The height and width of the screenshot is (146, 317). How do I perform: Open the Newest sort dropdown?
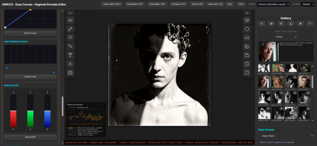pyautogui.click(x=286, y=37)
